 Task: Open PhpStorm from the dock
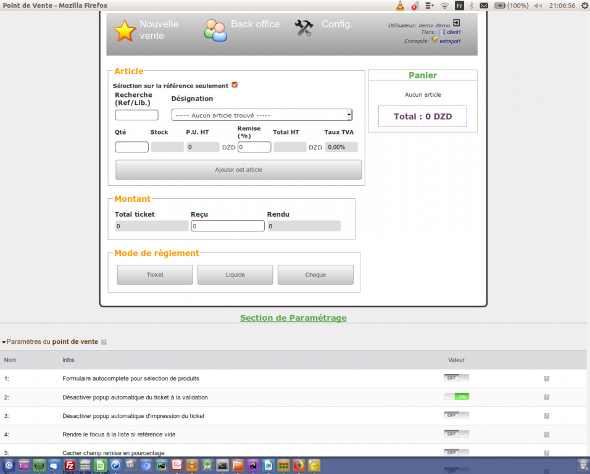[x=253, y=465]
